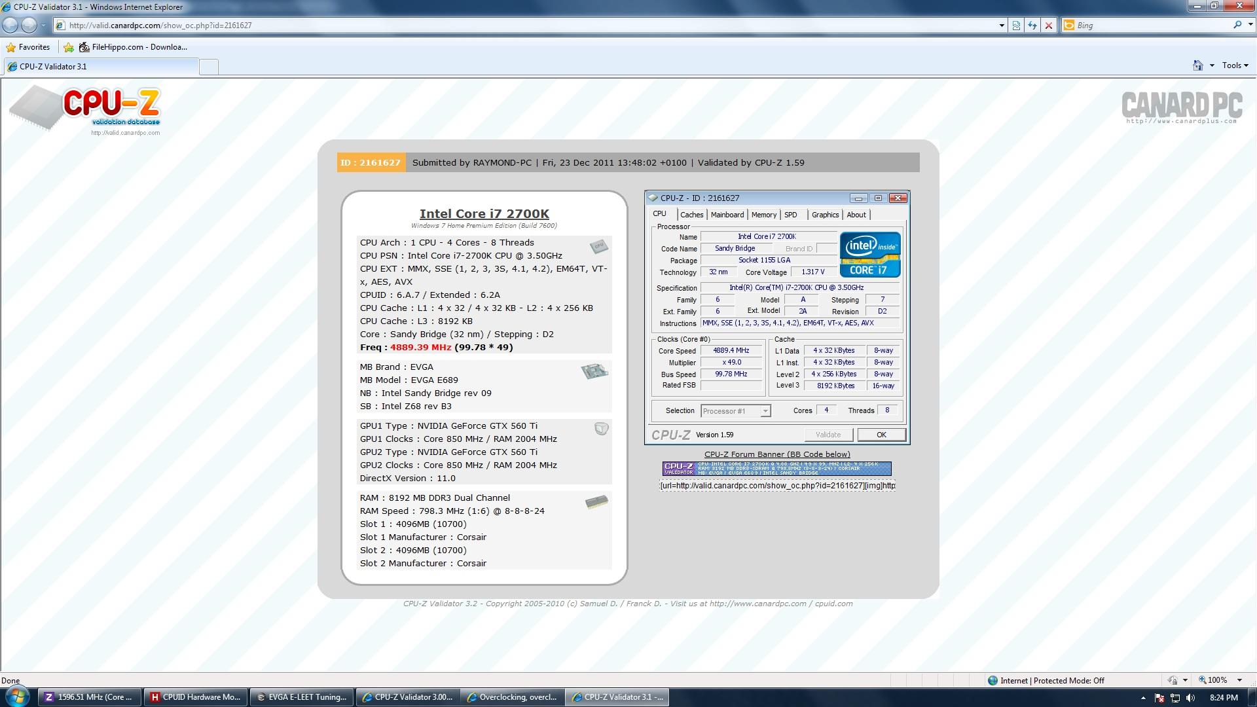The image size is (1257, 707).
Task: Click the Intel Core i7 inside logo
Action: [x=870, y=255]
